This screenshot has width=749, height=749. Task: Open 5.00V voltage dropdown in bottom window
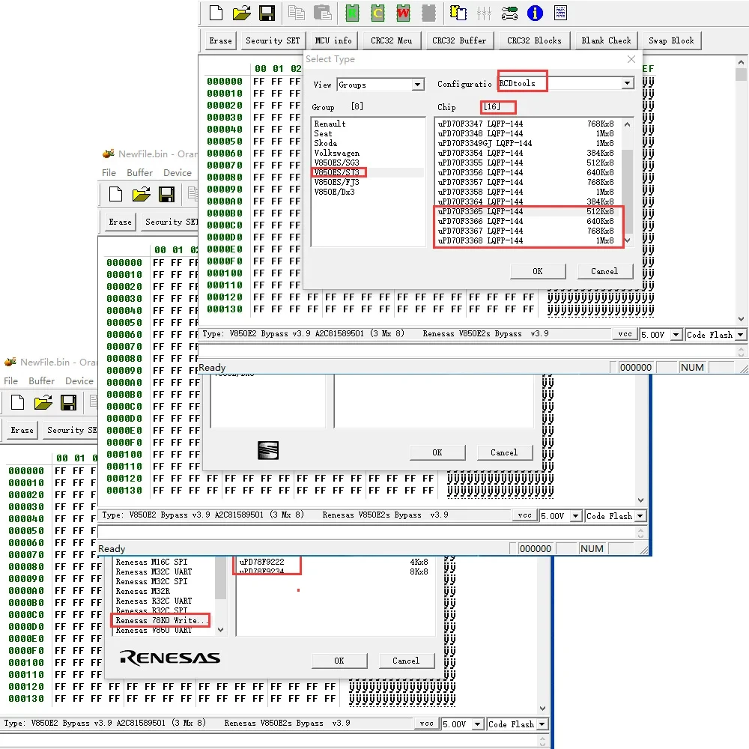click(477, 724)
